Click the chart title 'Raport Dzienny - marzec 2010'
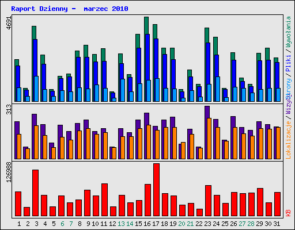This screenshot has height=230, width=295. tap(70, 9)
